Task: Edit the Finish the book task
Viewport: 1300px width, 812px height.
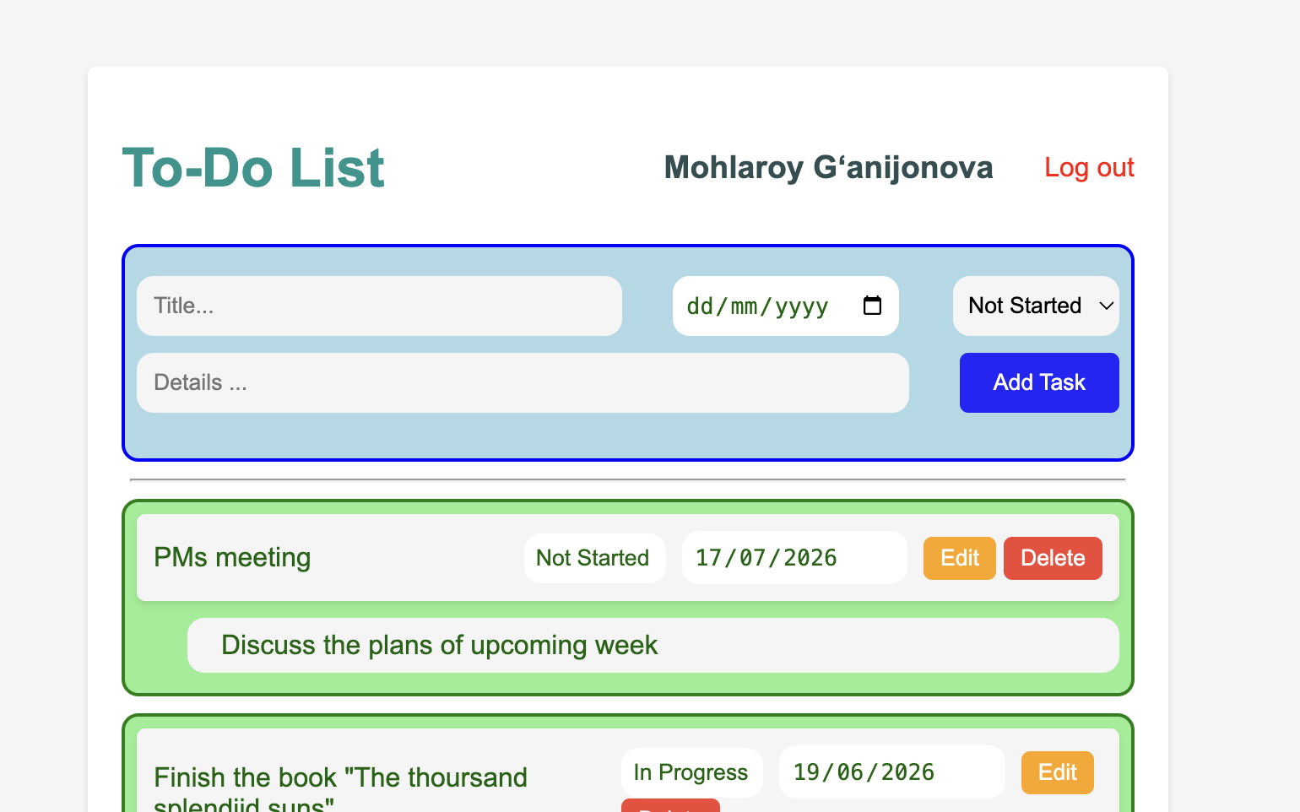Action: tap(1058, 772)
